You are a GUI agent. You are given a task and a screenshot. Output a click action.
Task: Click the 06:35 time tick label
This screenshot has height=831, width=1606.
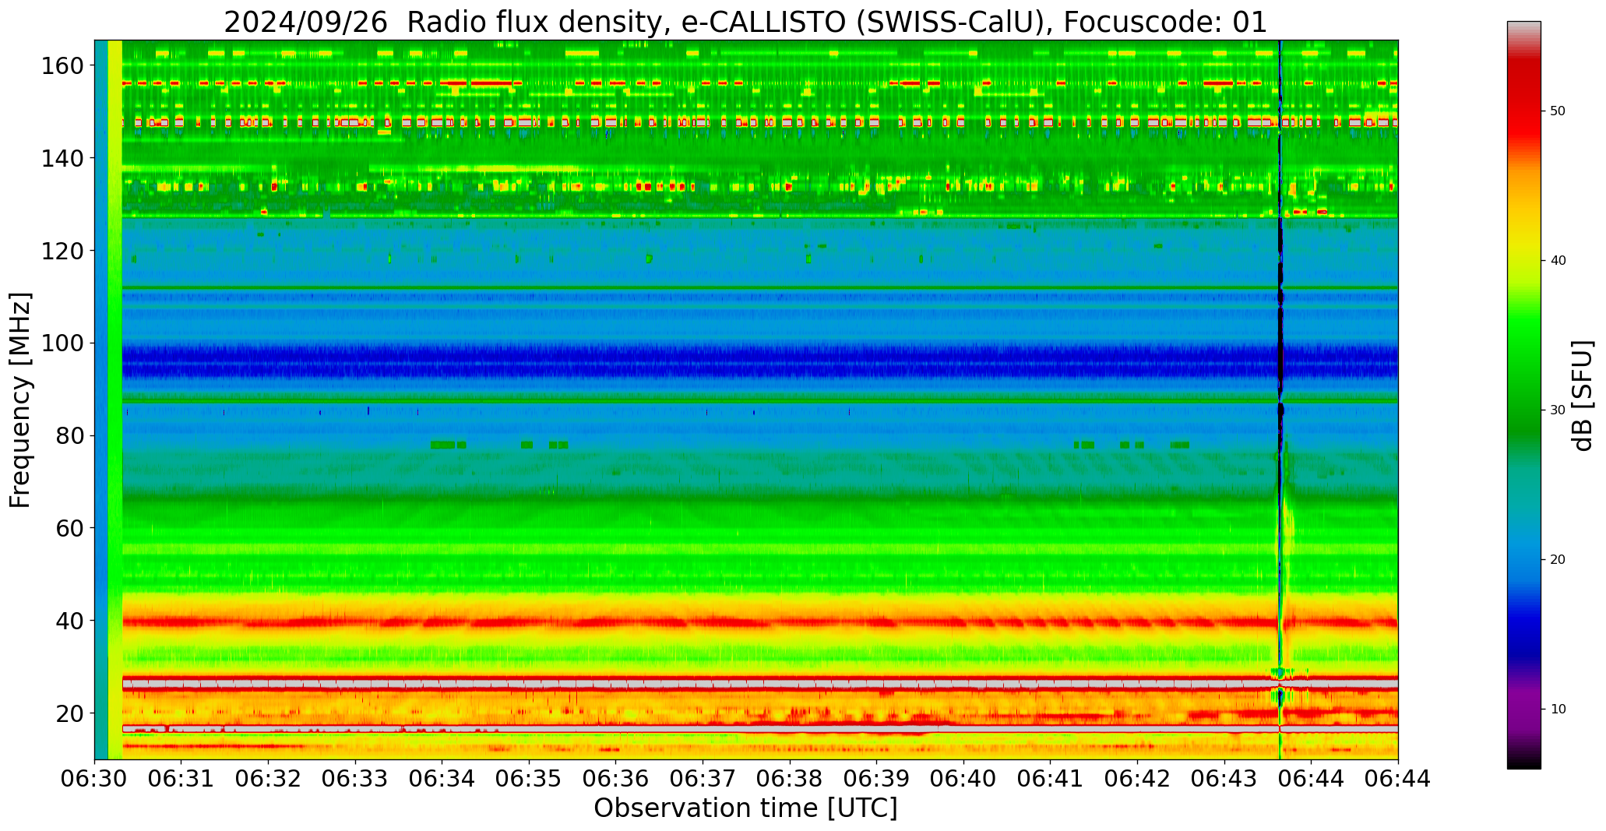click(530, 778)
